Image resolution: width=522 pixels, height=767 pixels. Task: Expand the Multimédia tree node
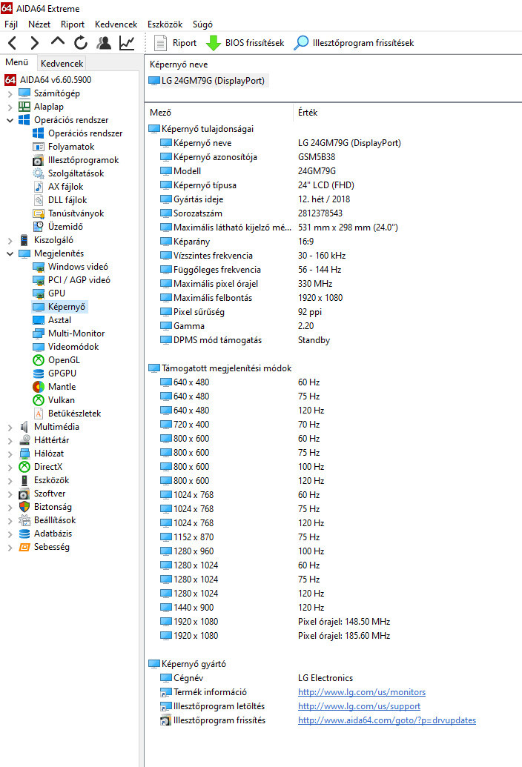coord(10,427)
